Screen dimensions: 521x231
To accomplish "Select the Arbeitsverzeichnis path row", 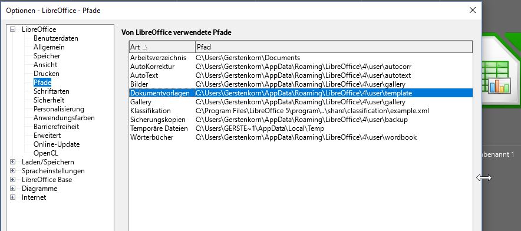I will (301, 58).
